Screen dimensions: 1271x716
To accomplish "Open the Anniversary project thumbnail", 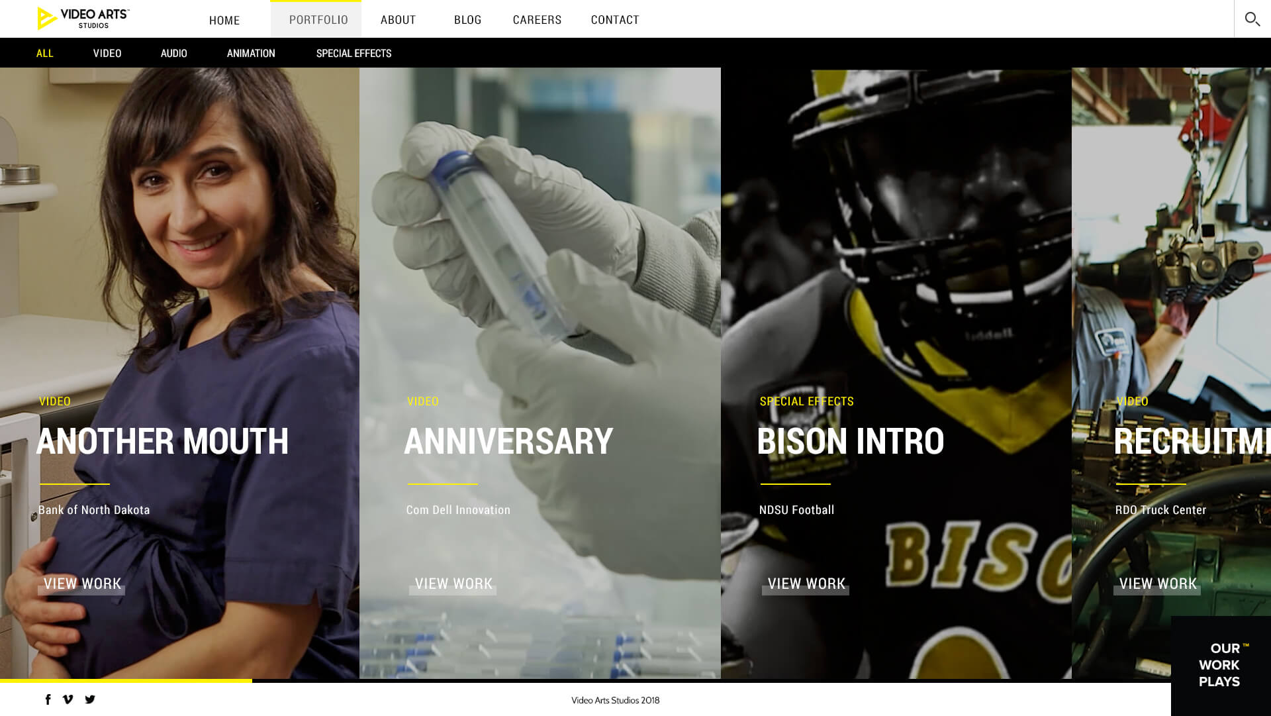I will pyautogui.click(x=540, y=265).
